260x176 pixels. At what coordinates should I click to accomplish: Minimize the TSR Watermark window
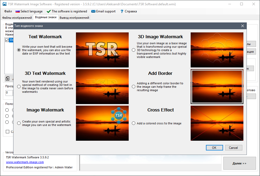pyautogui.click(x=230, y=4)
